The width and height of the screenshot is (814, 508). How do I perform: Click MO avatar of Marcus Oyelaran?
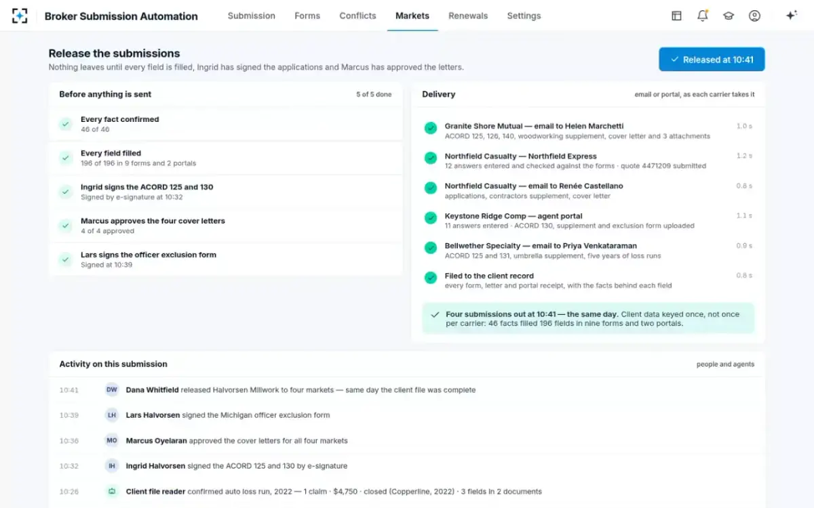tap(112, 441)
